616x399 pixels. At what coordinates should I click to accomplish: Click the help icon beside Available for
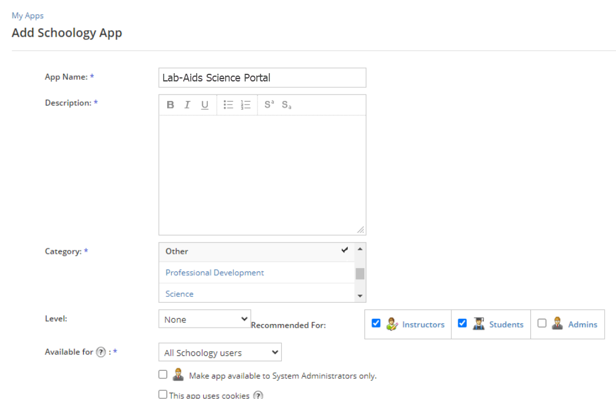coord(100,352)
